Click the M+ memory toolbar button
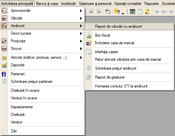This screenshot has height=136, width=175. 164,12
